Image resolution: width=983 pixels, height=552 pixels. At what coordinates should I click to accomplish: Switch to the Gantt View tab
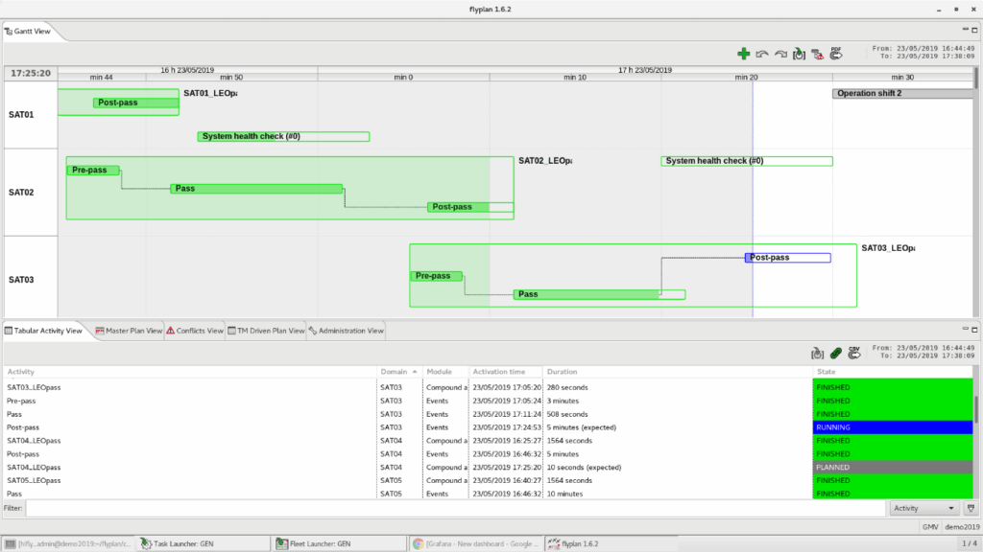point(28,32)
